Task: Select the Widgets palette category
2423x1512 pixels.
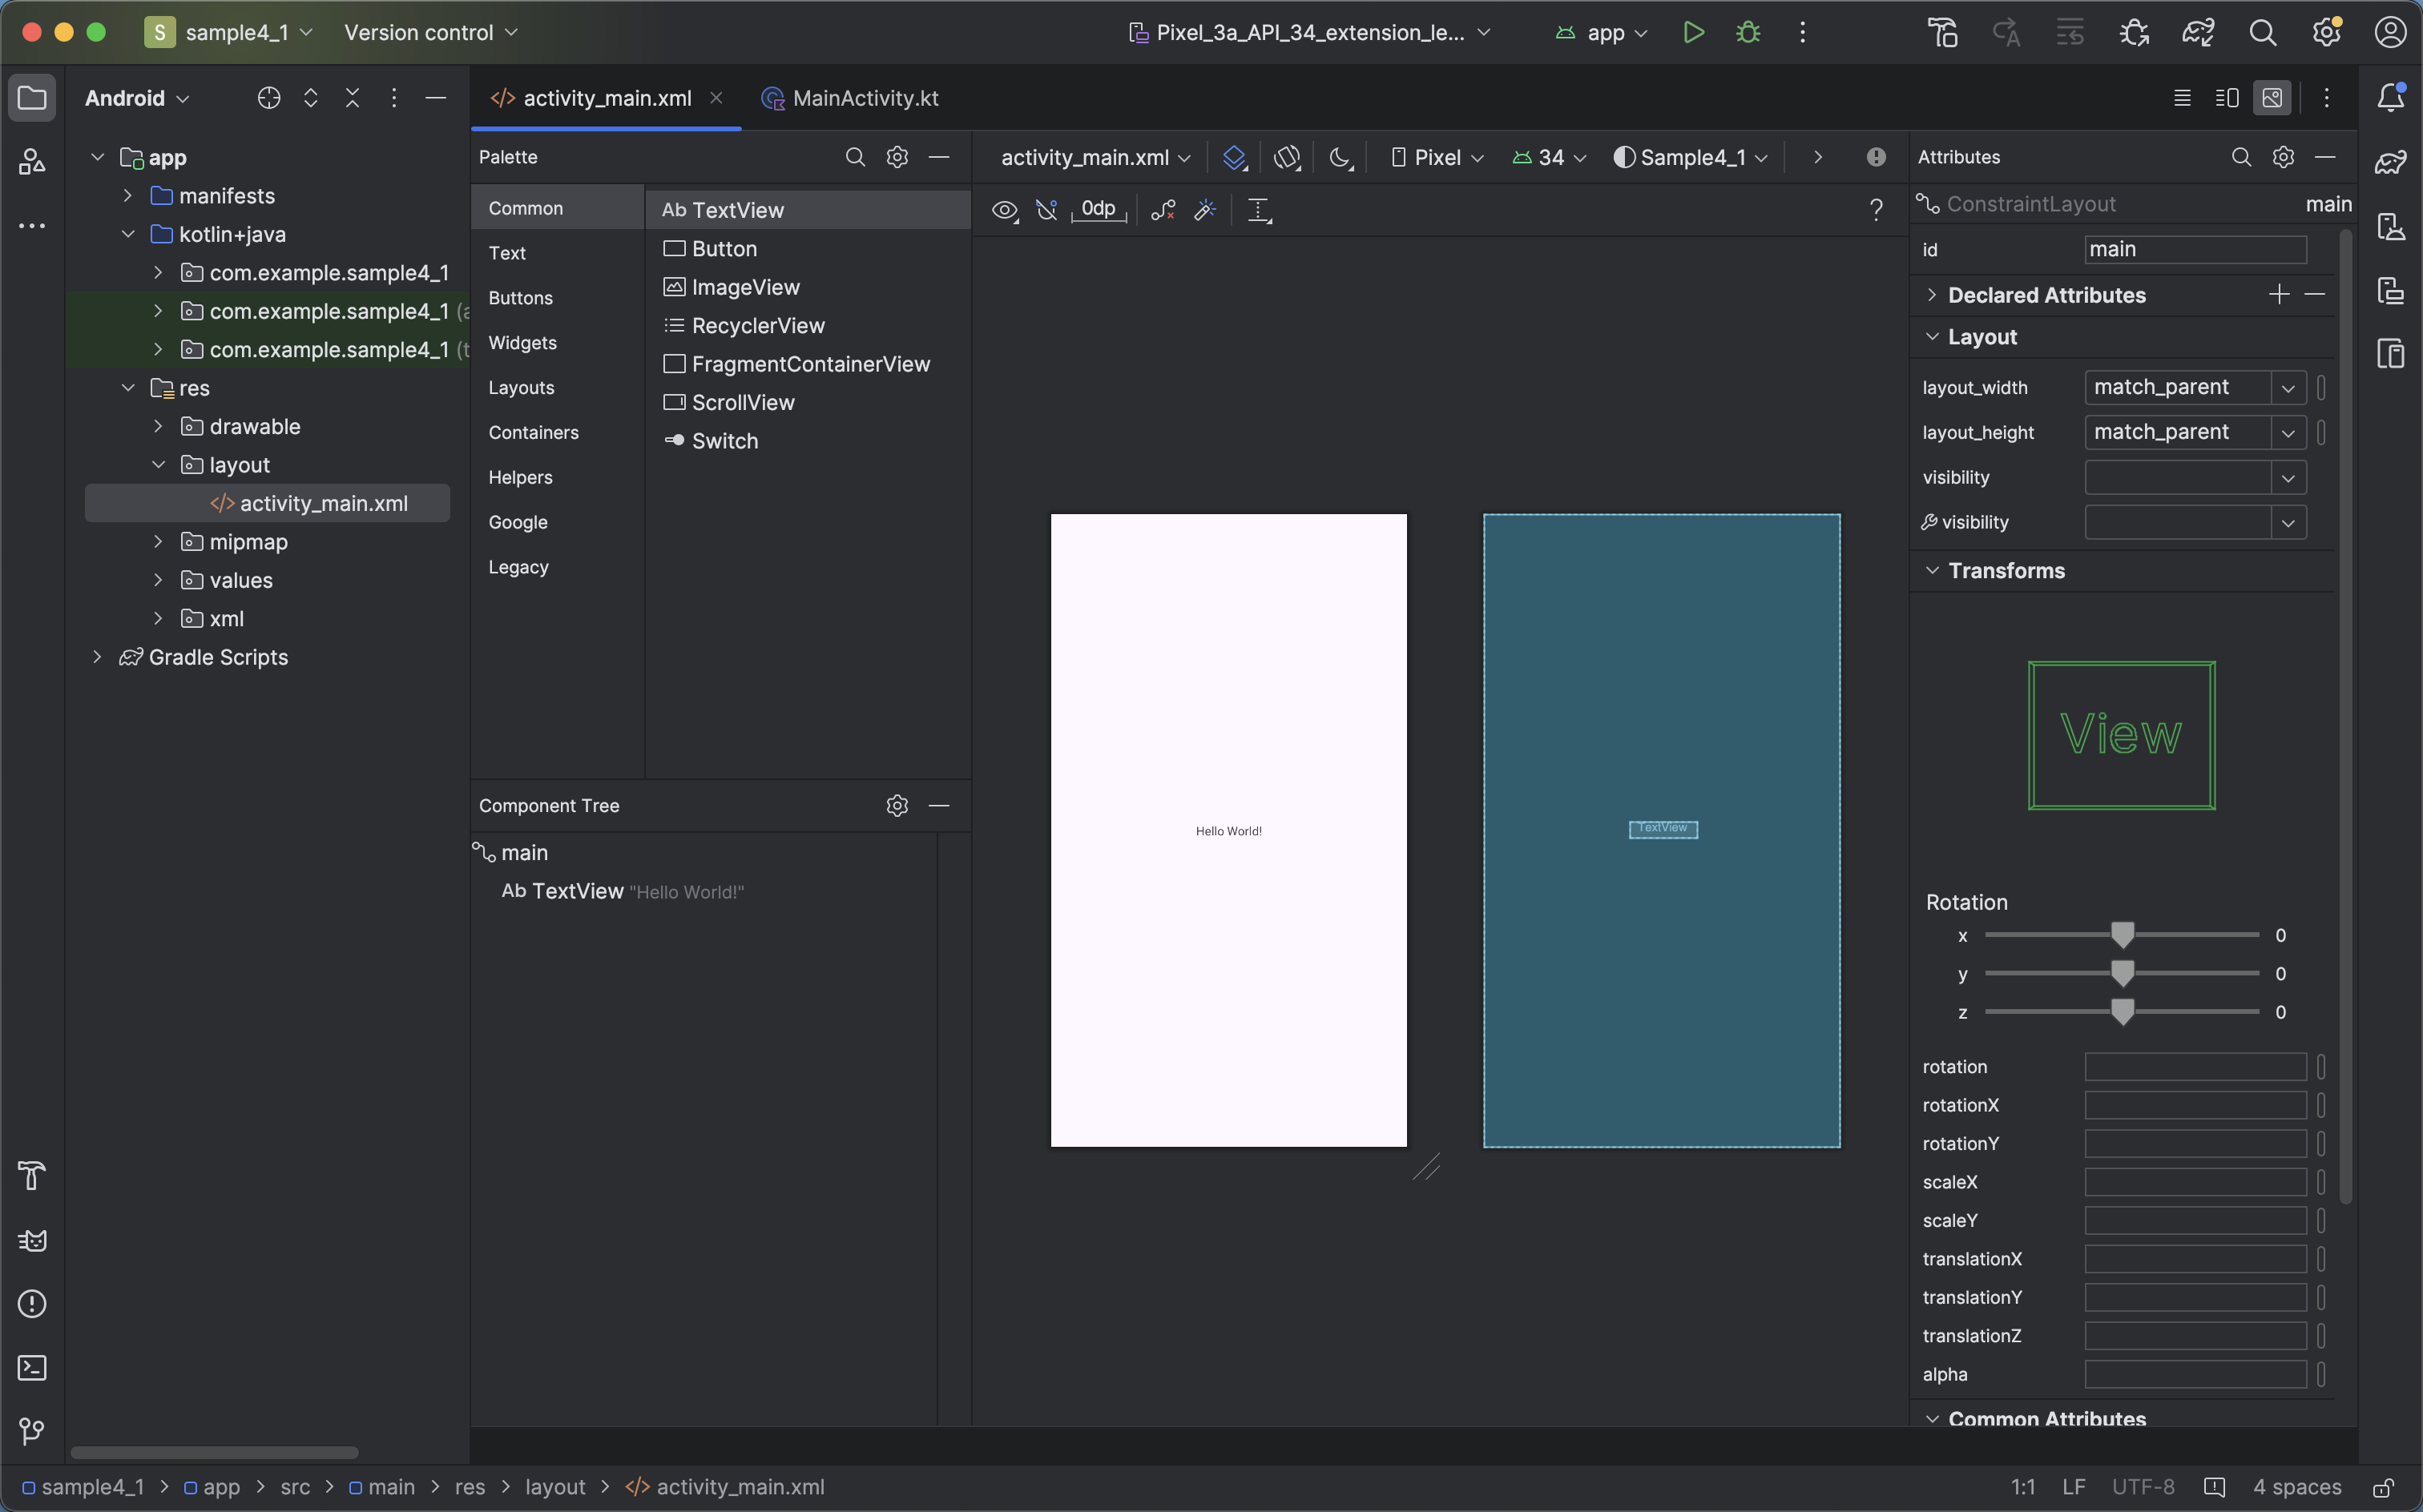Action: click(x=522, y=343)
